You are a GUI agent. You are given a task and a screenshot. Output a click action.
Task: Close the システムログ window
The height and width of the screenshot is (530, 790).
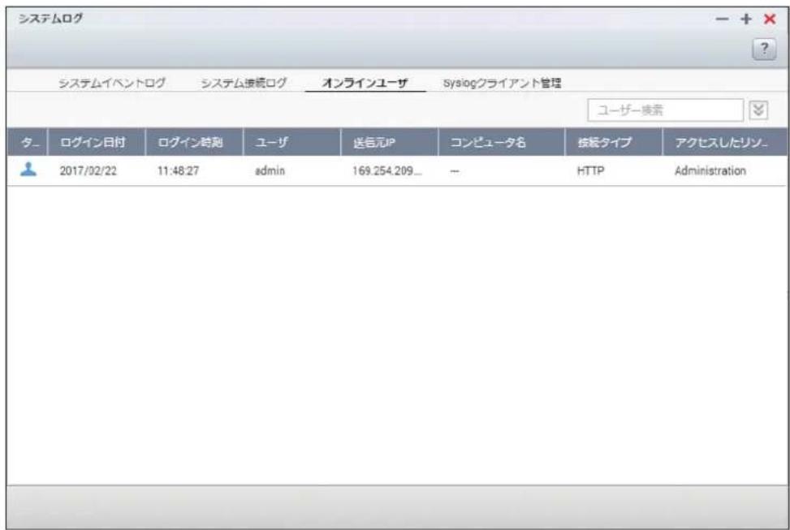[x=770, y=19]
